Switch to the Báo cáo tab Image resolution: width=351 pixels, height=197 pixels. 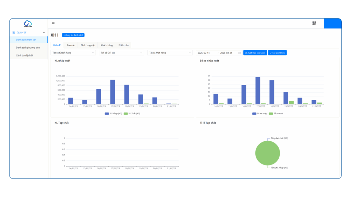(71, 45)
